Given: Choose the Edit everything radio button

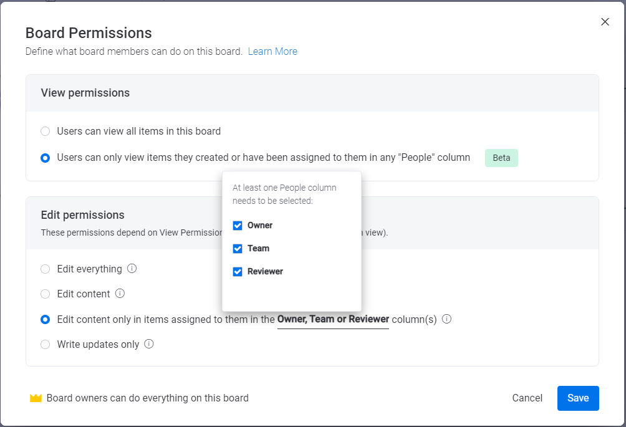Looking at the screenshot, I should point(46,269).
